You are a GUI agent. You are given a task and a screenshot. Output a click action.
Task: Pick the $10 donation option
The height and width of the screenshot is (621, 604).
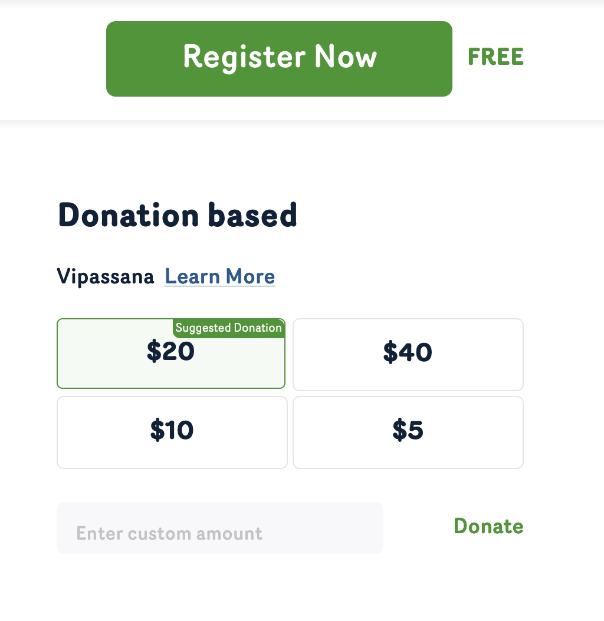[172, 432]
